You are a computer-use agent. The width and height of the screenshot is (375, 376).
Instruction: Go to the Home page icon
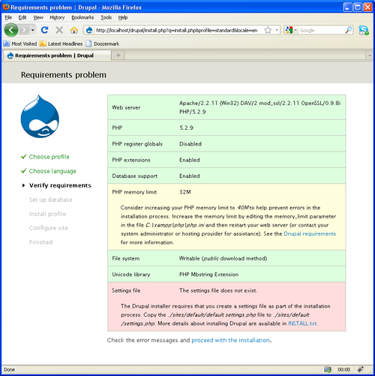[x=73, y=30]
